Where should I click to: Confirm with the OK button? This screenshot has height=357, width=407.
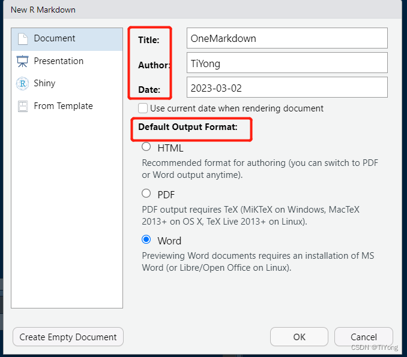pyautogui.click(x=299, y=337)
